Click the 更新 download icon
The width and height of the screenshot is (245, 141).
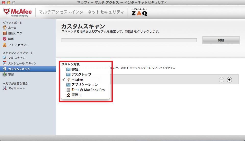5,74
